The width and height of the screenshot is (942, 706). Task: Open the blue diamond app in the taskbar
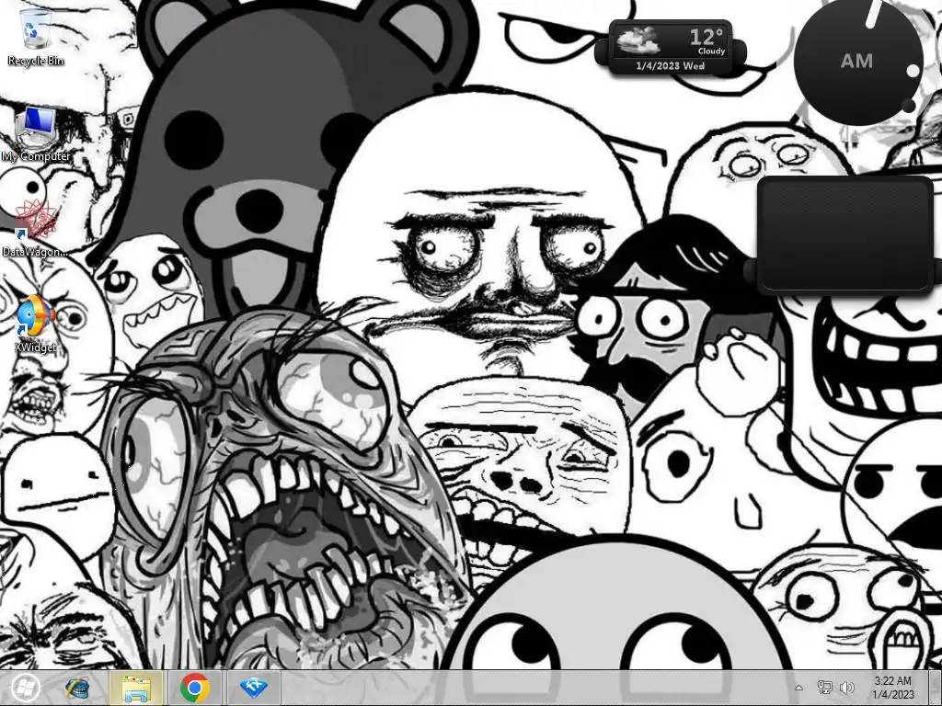[x=254, y=688]
